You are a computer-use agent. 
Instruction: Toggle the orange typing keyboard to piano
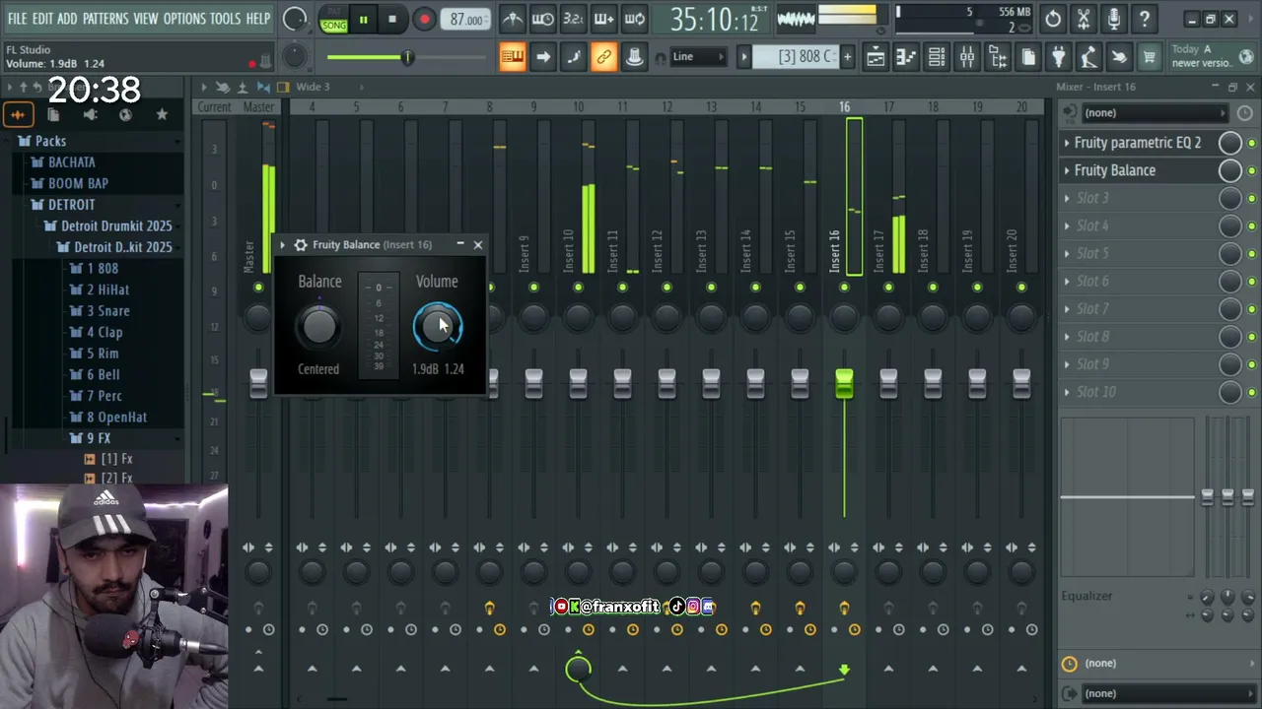(512, 57)
